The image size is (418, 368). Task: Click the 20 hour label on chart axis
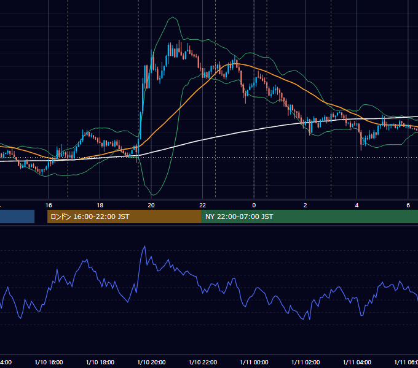point(151,205)
